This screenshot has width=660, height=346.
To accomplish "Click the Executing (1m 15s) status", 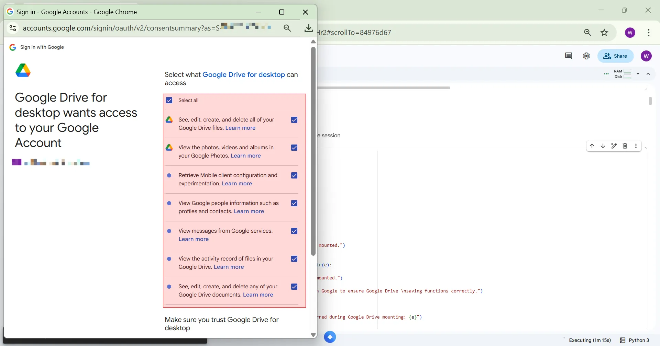I will 590,340.
